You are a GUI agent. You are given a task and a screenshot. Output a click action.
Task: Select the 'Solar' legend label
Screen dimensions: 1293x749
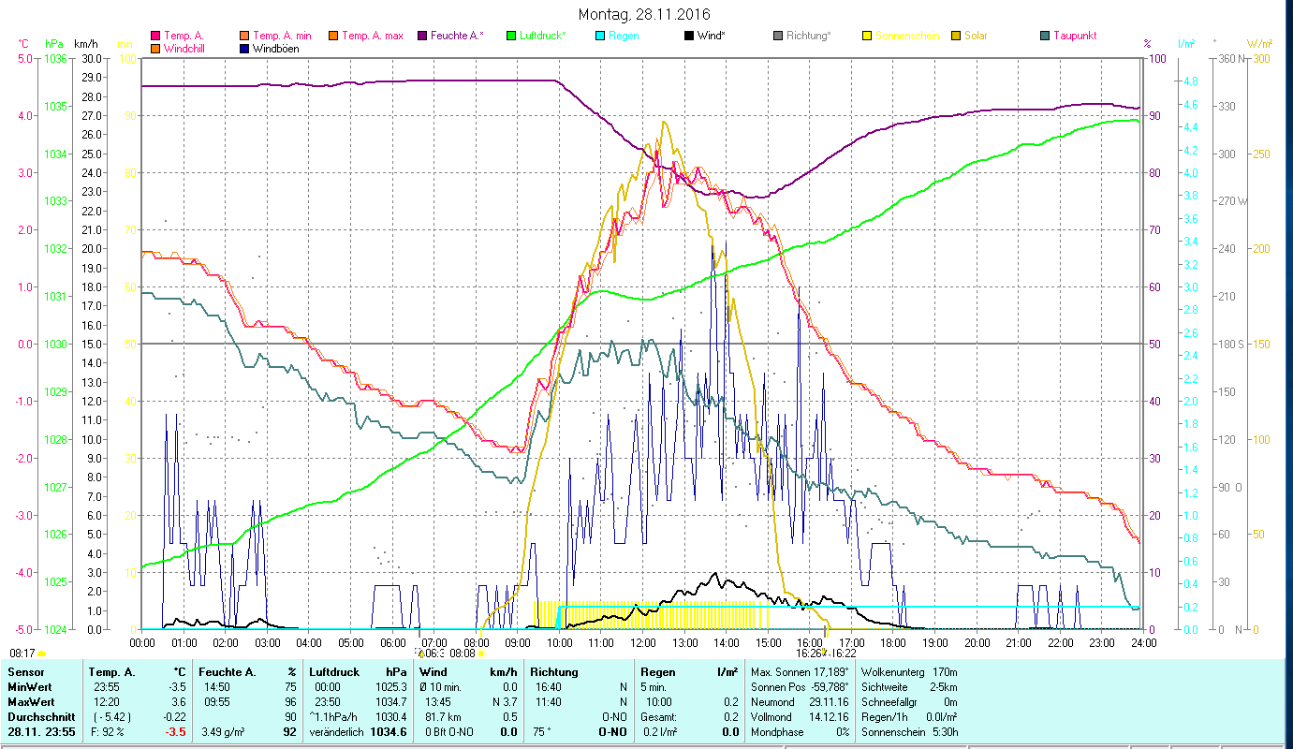976,37
